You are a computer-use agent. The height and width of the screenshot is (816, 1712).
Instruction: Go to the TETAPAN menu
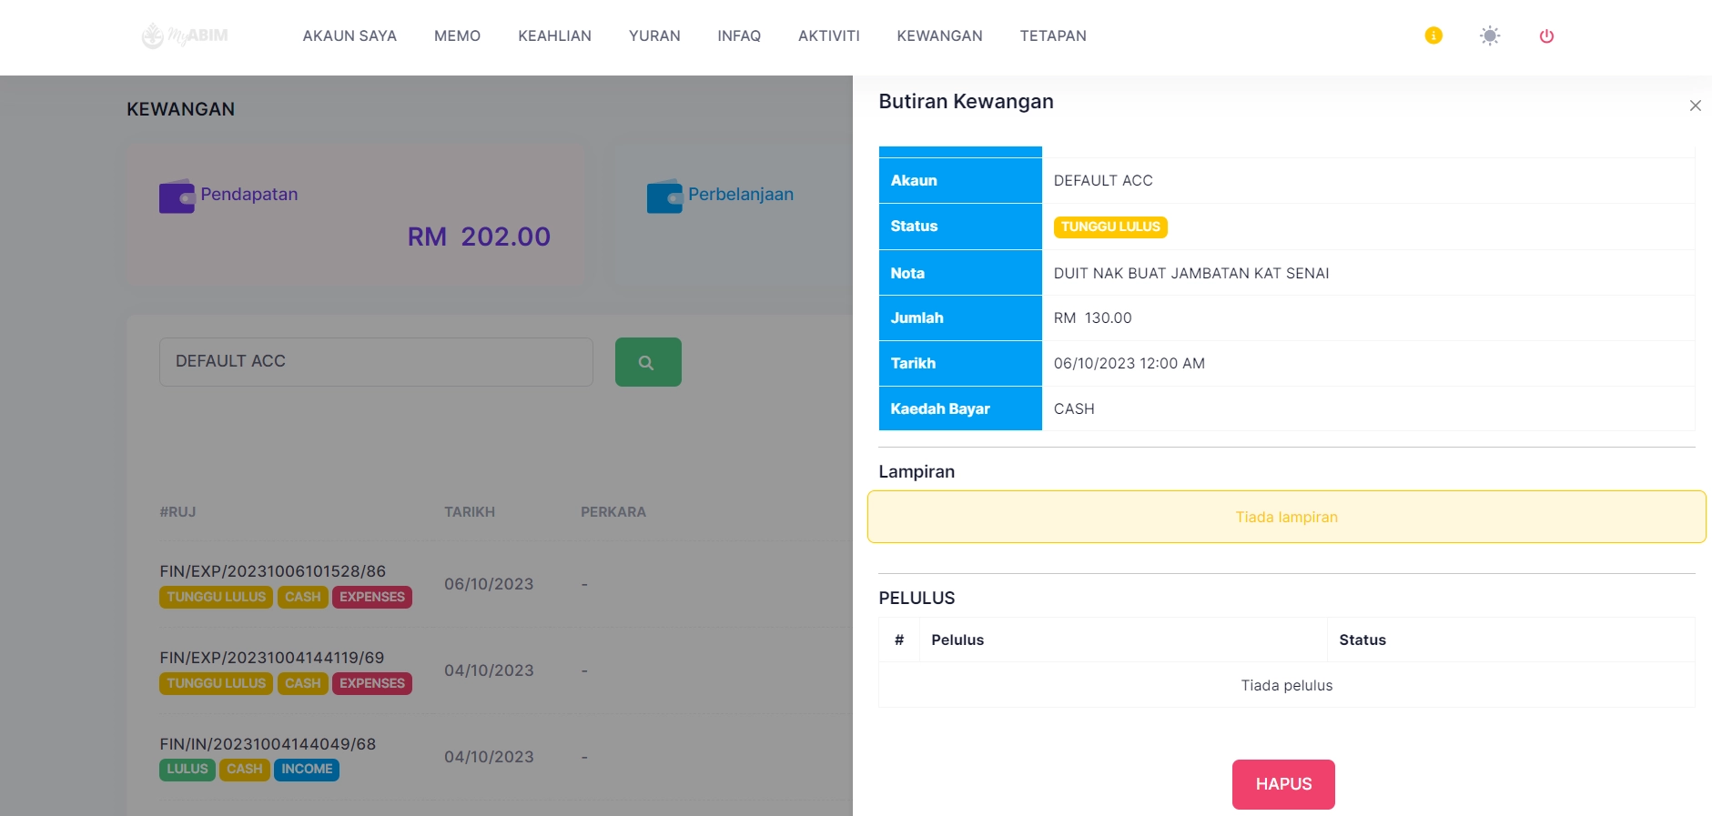[1052, 36]
